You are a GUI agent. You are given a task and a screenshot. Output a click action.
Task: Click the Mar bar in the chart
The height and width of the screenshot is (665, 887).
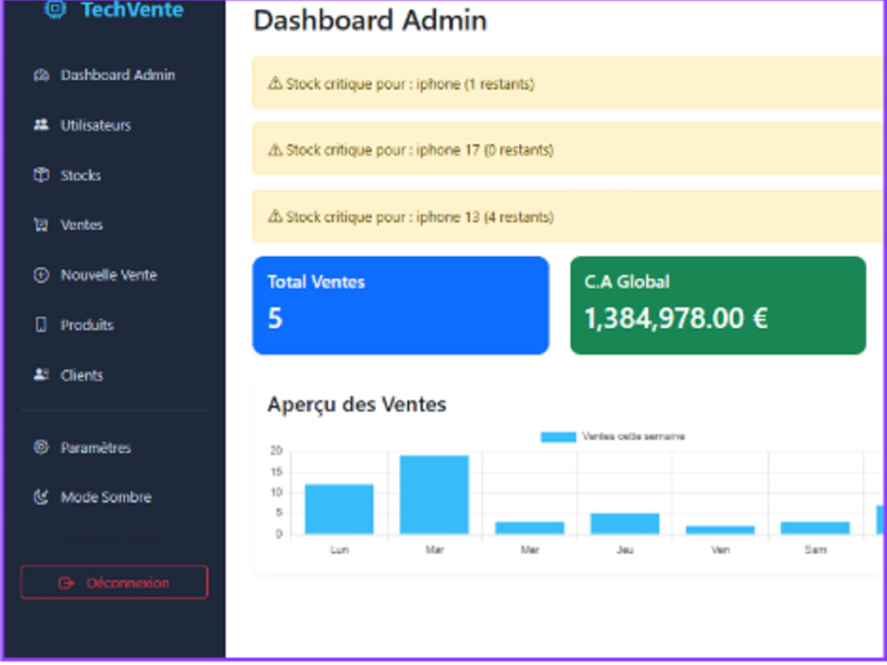coord(435,495)
